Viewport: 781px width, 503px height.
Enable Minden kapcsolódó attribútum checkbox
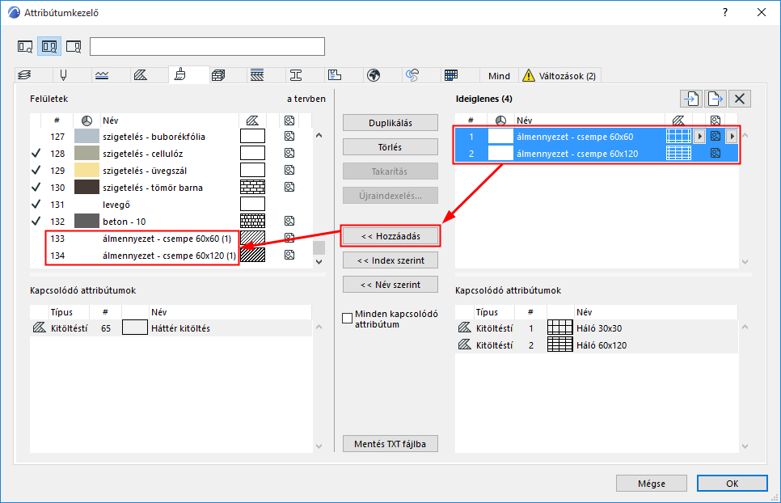click(348, 319)
